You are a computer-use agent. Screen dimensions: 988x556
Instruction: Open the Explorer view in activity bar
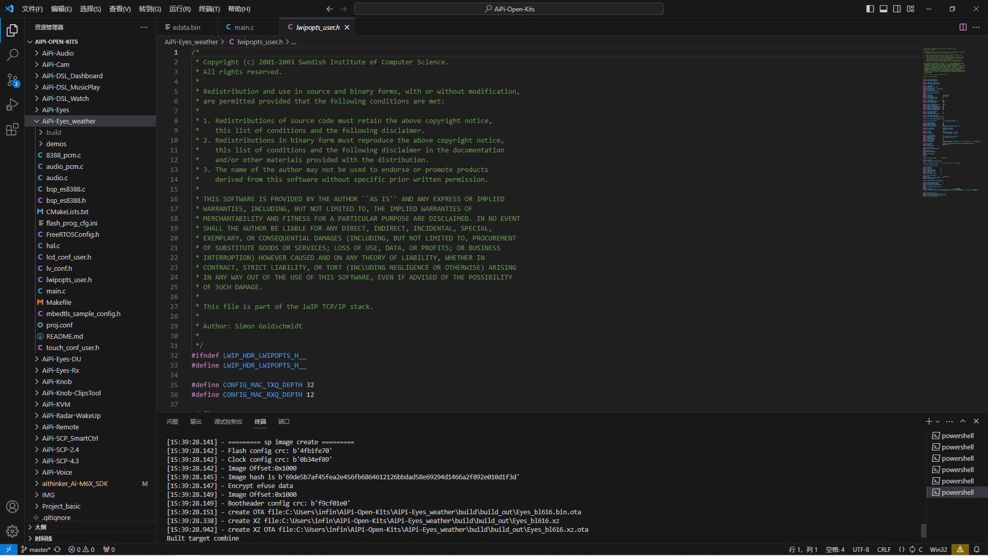(12, 31)
